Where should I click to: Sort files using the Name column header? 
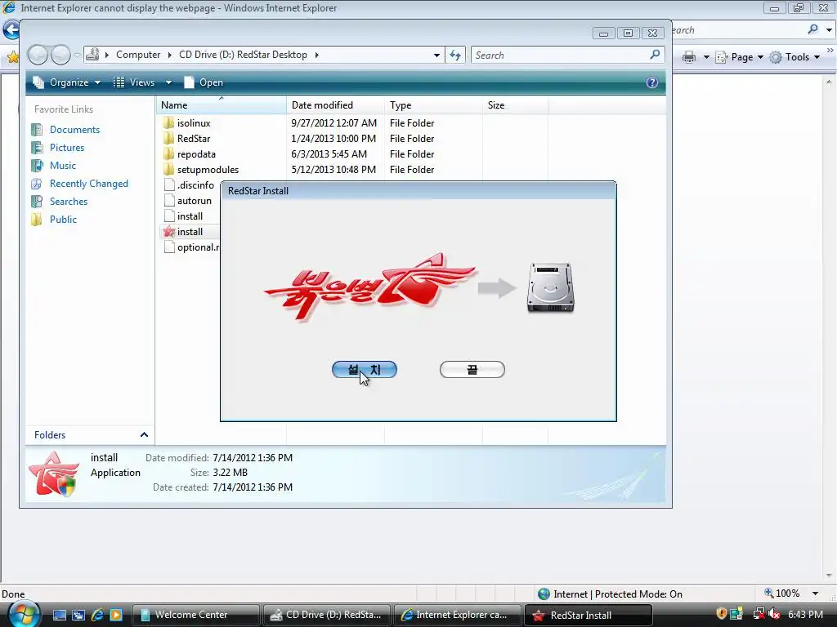[x=221, y=105]
